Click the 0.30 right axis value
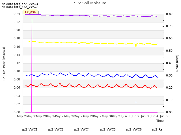This screenshot has height=135, width=181. pyautogui.click(x=169, y=76)
